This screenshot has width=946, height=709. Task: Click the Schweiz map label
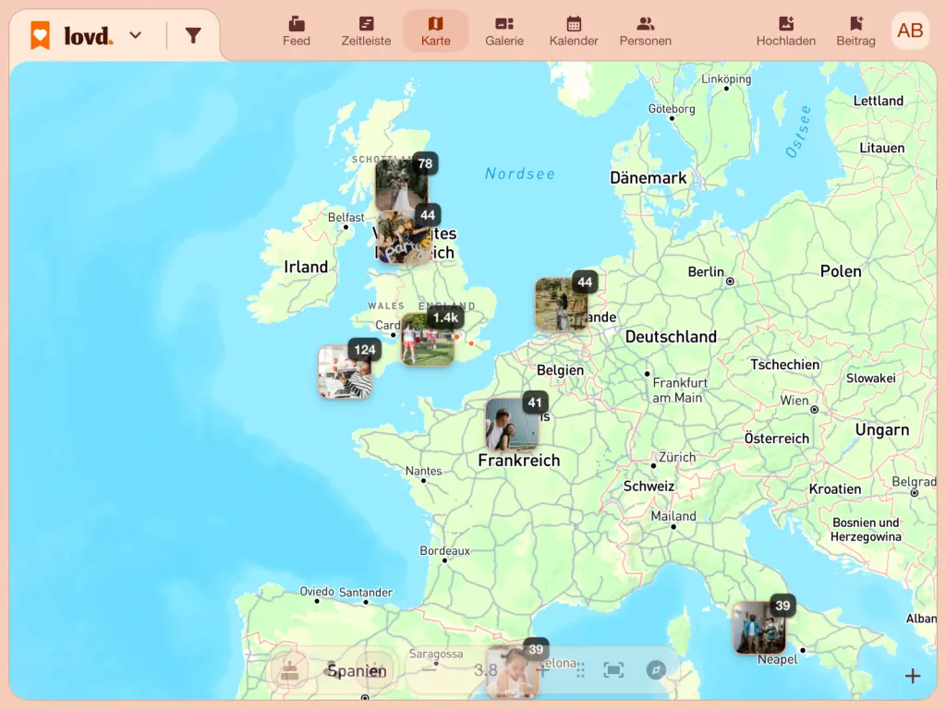pyautogui.click(x=649, y=486)
